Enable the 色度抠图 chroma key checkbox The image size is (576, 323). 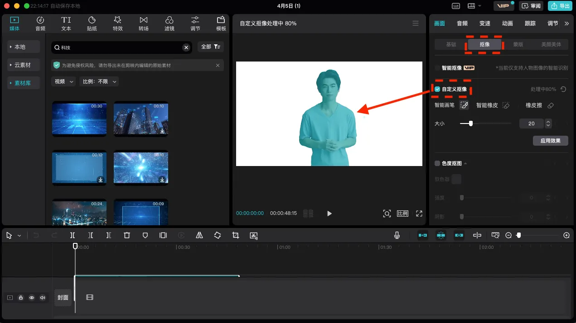click(437, 163)
